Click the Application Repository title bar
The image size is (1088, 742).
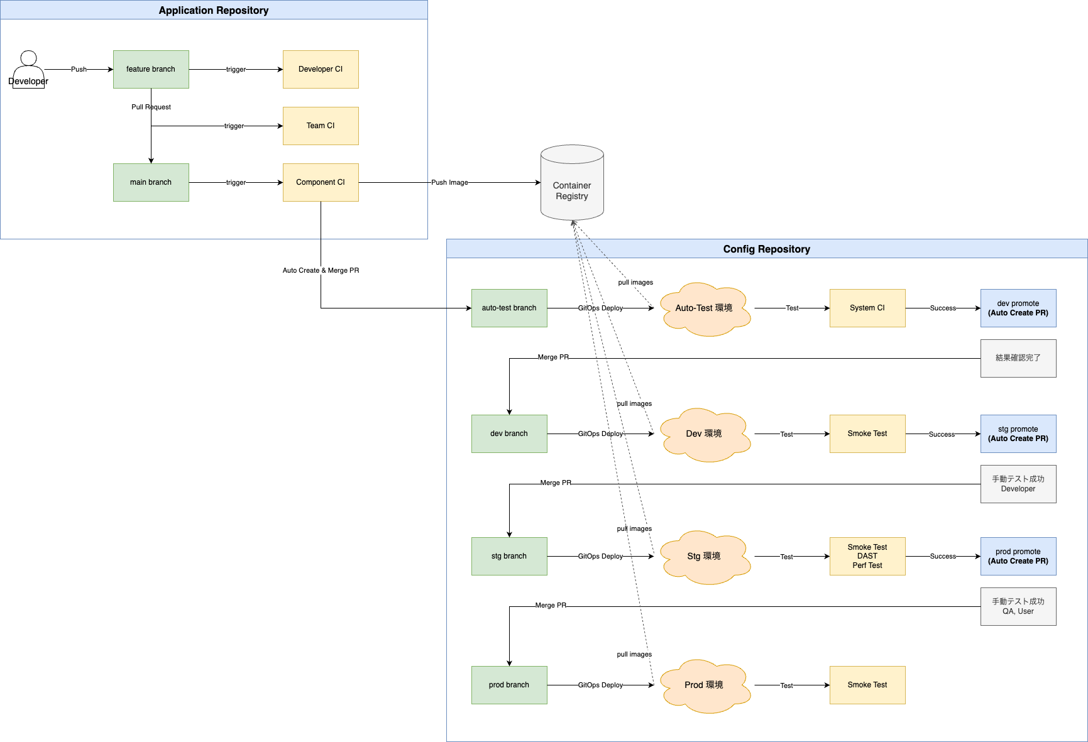click(214, 10)
